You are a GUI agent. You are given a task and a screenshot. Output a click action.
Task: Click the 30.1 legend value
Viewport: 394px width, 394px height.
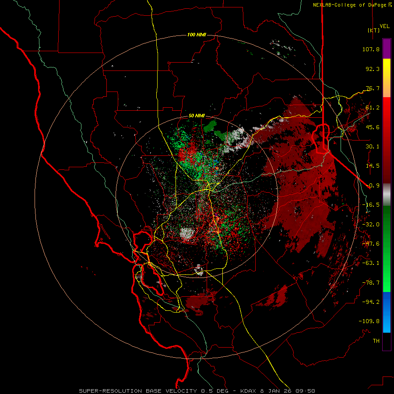pos(373,147)
